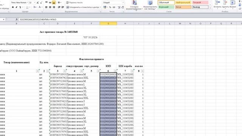
Task: Open filter dropdown for column 2
Action: tap(48, 71)
